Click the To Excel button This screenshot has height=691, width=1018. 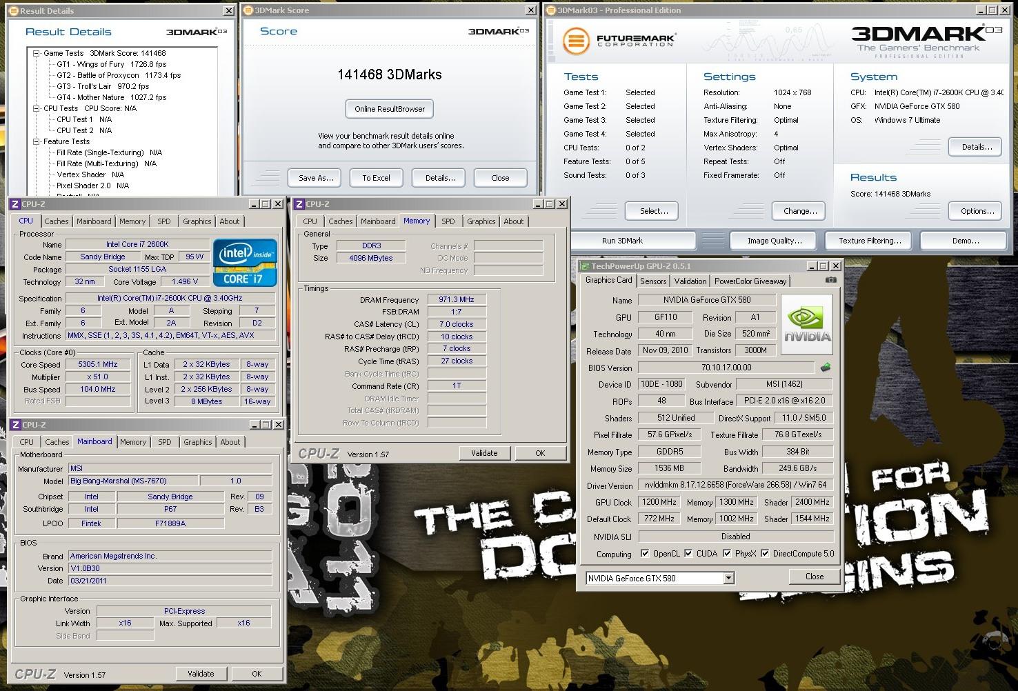click(x=376, y=178)
